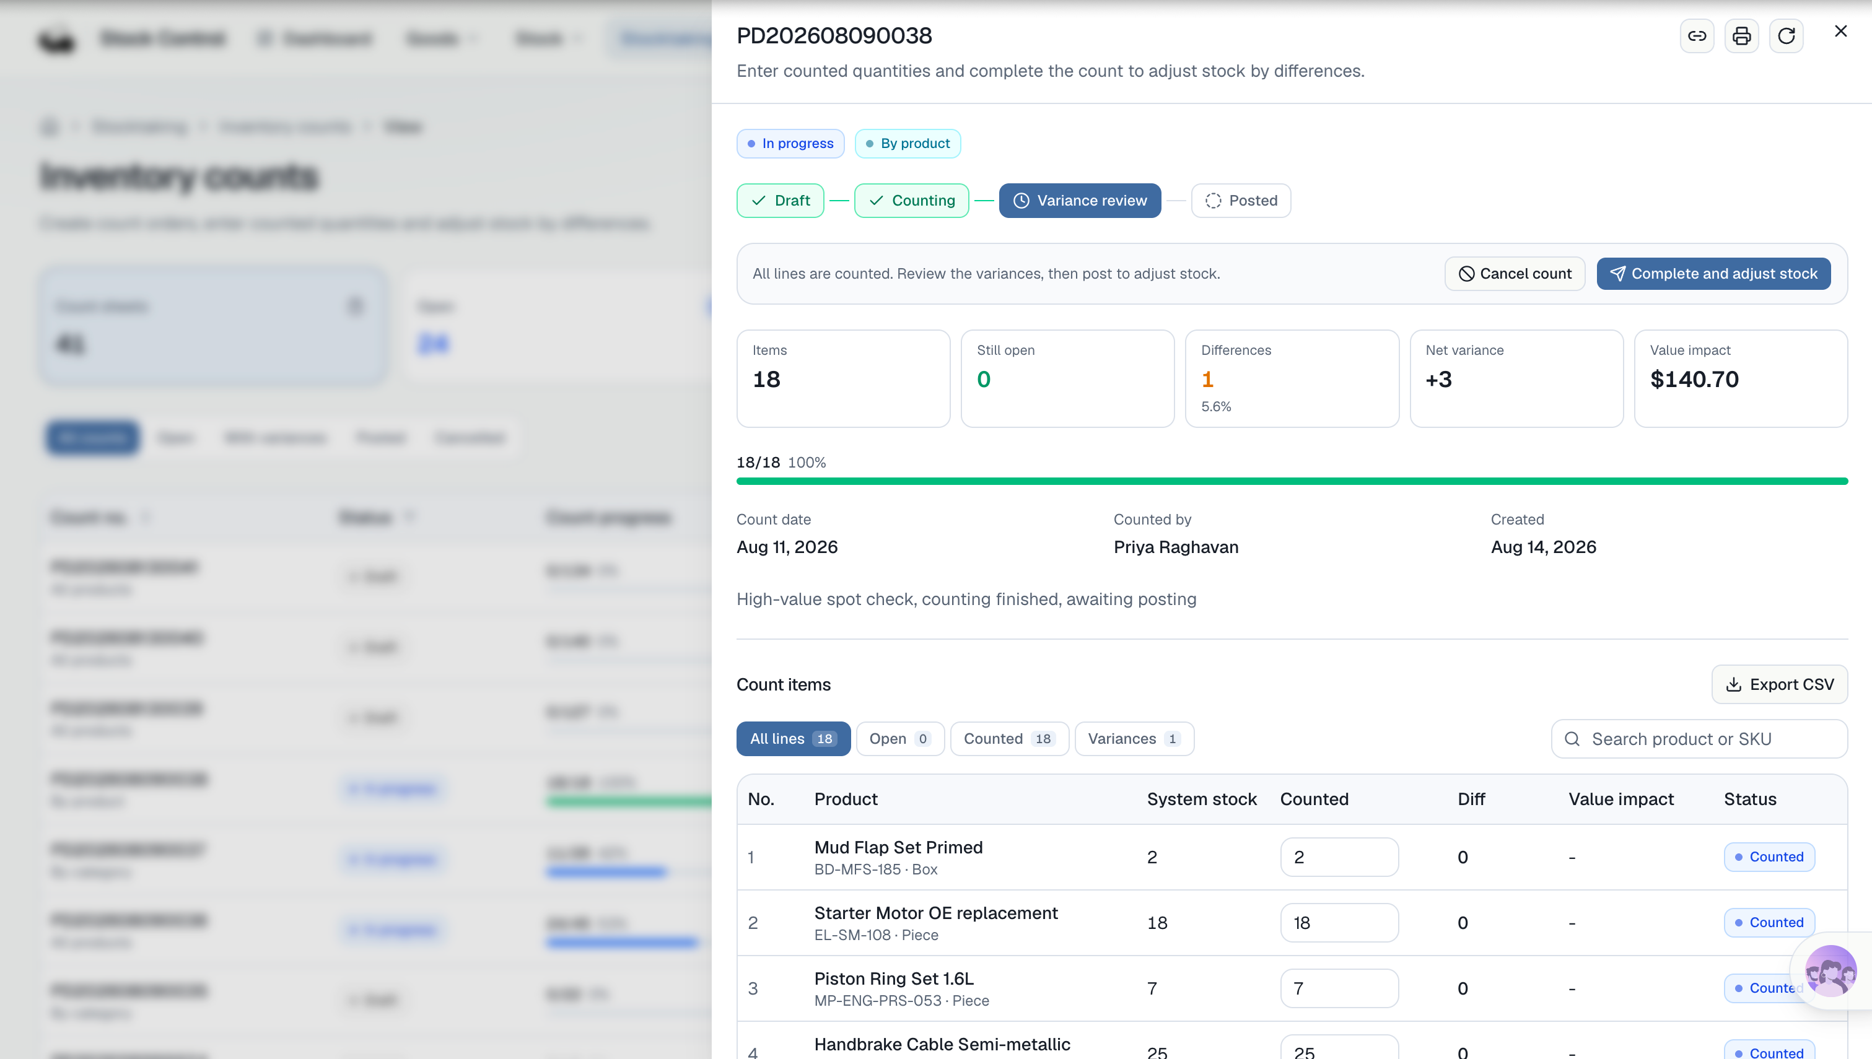Select the Differences summary card
The width and height of the screenshot is (1872, 1059).
click(1292, 379)
